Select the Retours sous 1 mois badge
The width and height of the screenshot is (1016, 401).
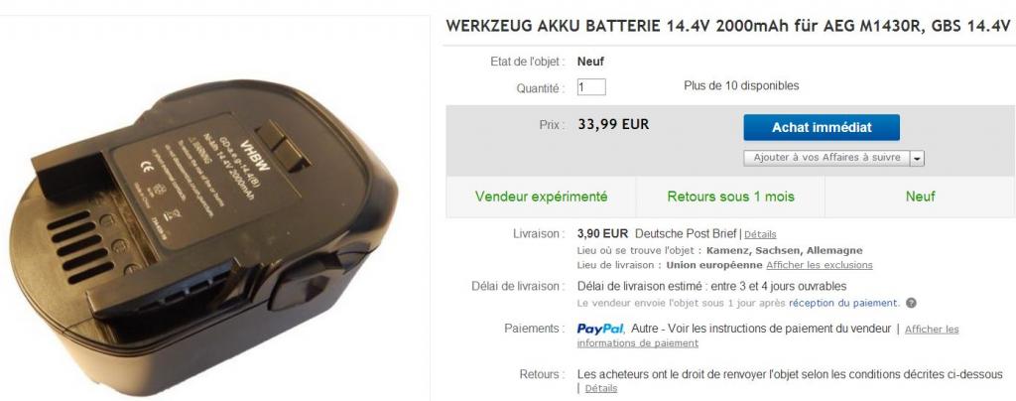click(x=730, y=197)
